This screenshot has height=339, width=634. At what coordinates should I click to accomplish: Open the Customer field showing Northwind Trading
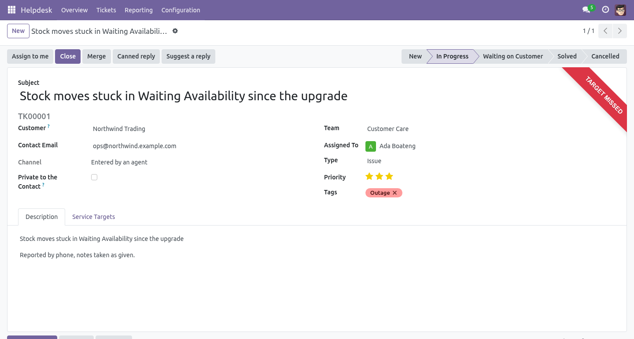201,129
